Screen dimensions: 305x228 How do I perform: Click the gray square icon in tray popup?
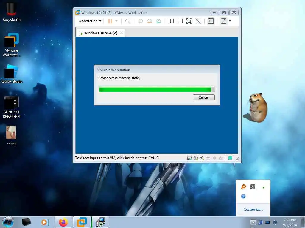253,187
